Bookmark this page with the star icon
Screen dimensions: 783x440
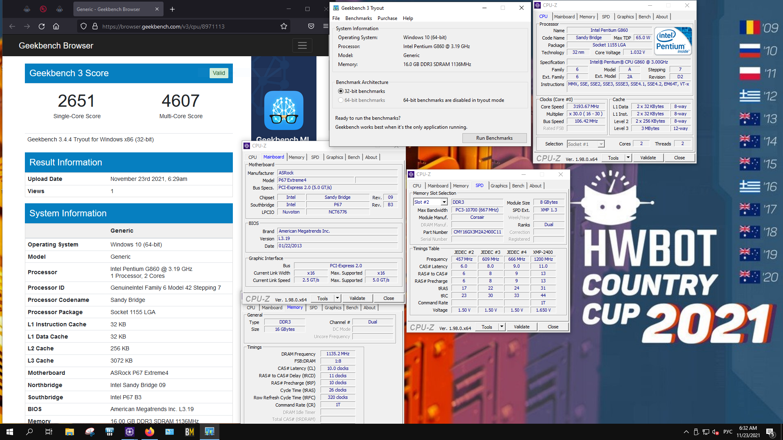tap(284, 26)
